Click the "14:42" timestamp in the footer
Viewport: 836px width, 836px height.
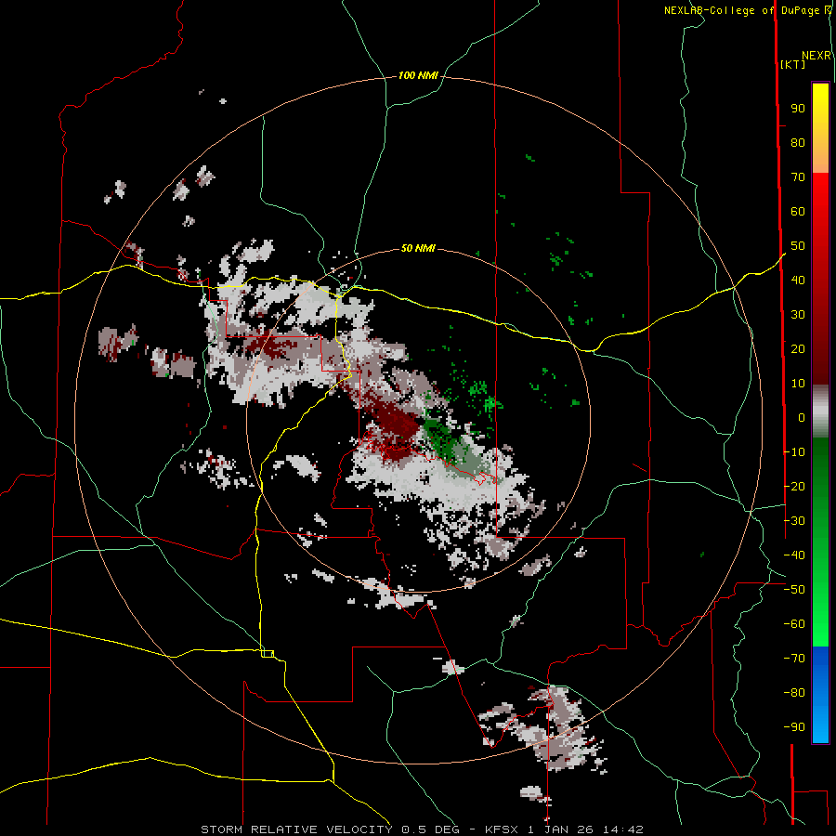622,829
